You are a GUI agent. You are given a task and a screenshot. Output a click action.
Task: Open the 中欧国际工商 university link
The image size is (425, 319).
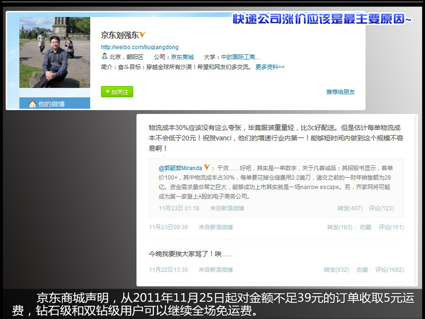point(240,57)
